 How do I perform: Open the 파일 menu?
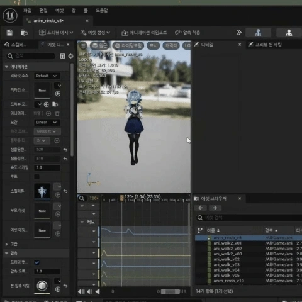[27, 10]
